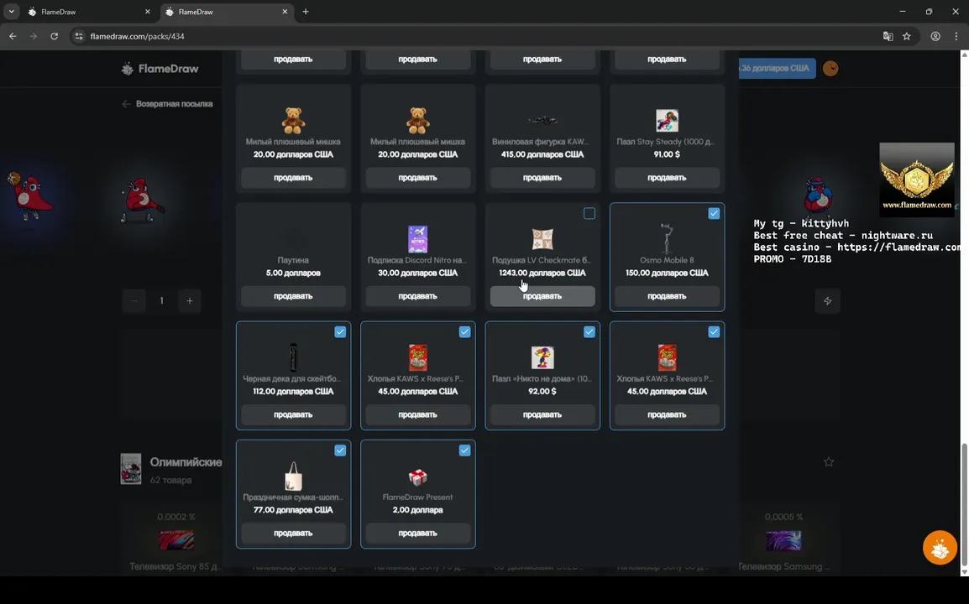Open the user avatar in site header
969x604 pixels.
(830, 69)
